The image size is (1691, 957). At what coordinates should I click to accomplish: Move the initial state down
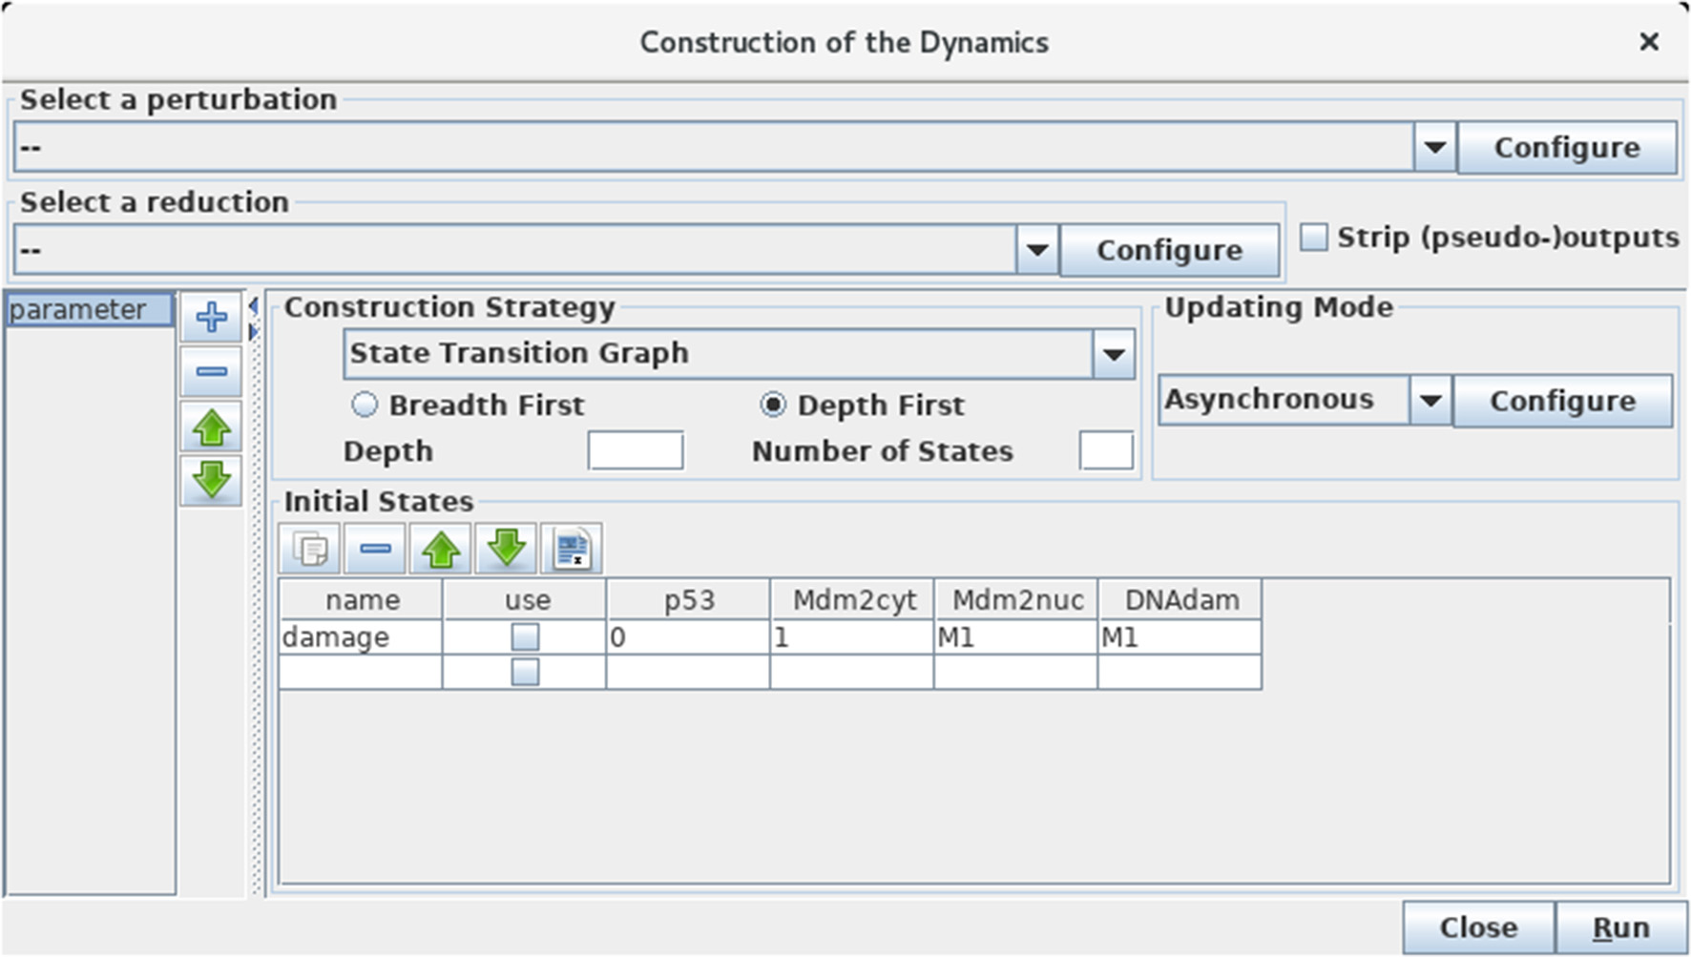(x=506, y=549)
